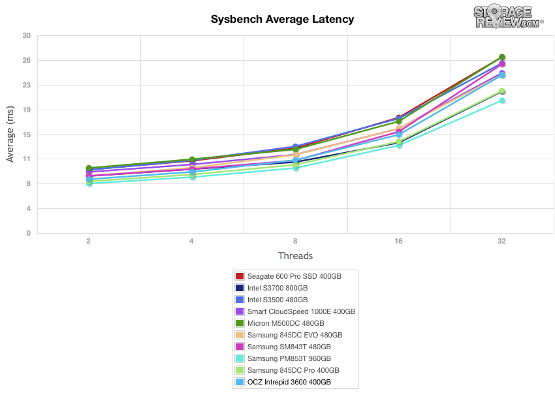
Task: Click the Samsung 845DC Pro 400GB legend label
Action: point(293,370)
